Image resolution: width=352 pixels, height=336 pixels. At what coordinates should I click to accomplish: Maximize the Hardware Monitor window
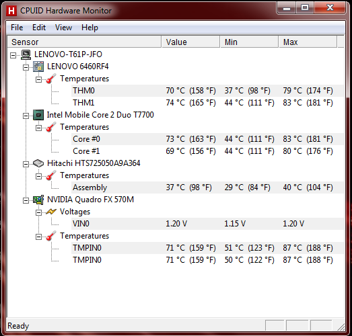[305, 8]
